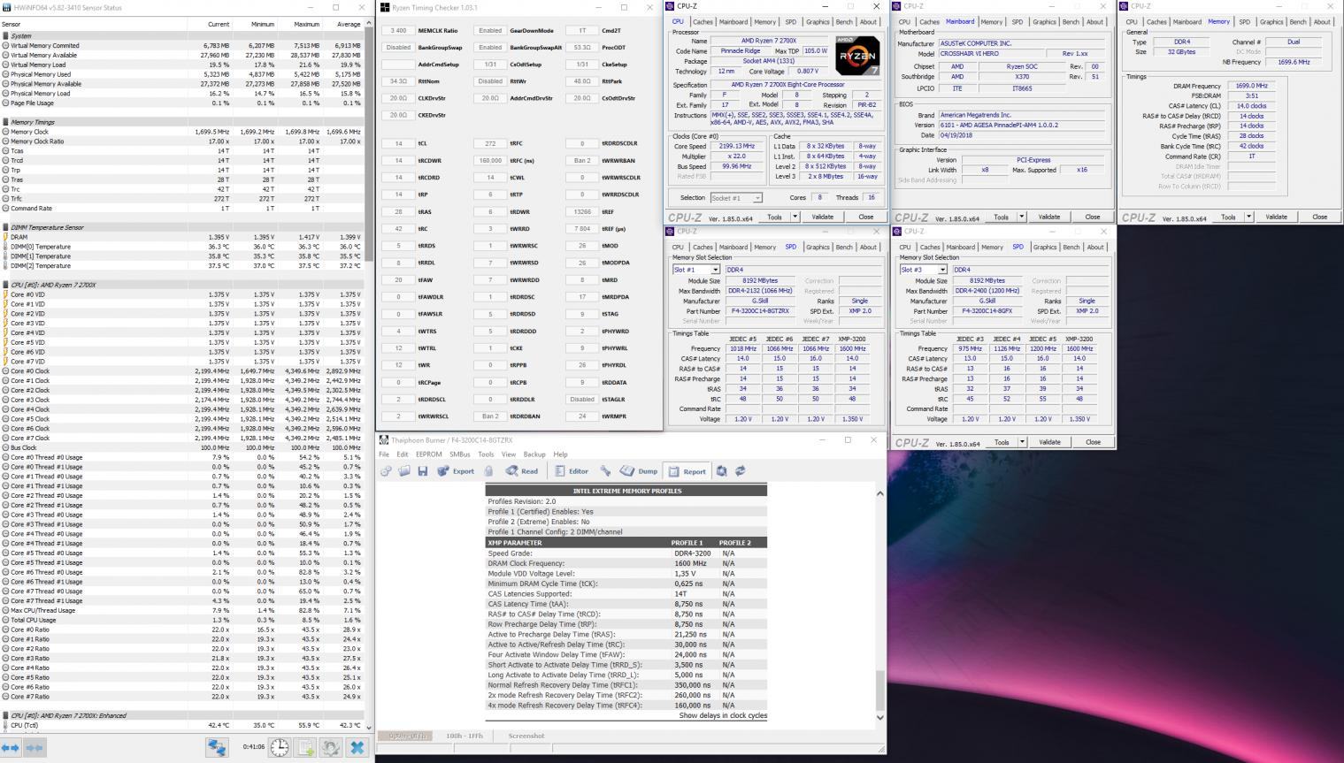The height and width of the screenshot is (763, 1344).
Task: Select the Total CPU Usage row in HWiNFO
Action: [182, 620]
